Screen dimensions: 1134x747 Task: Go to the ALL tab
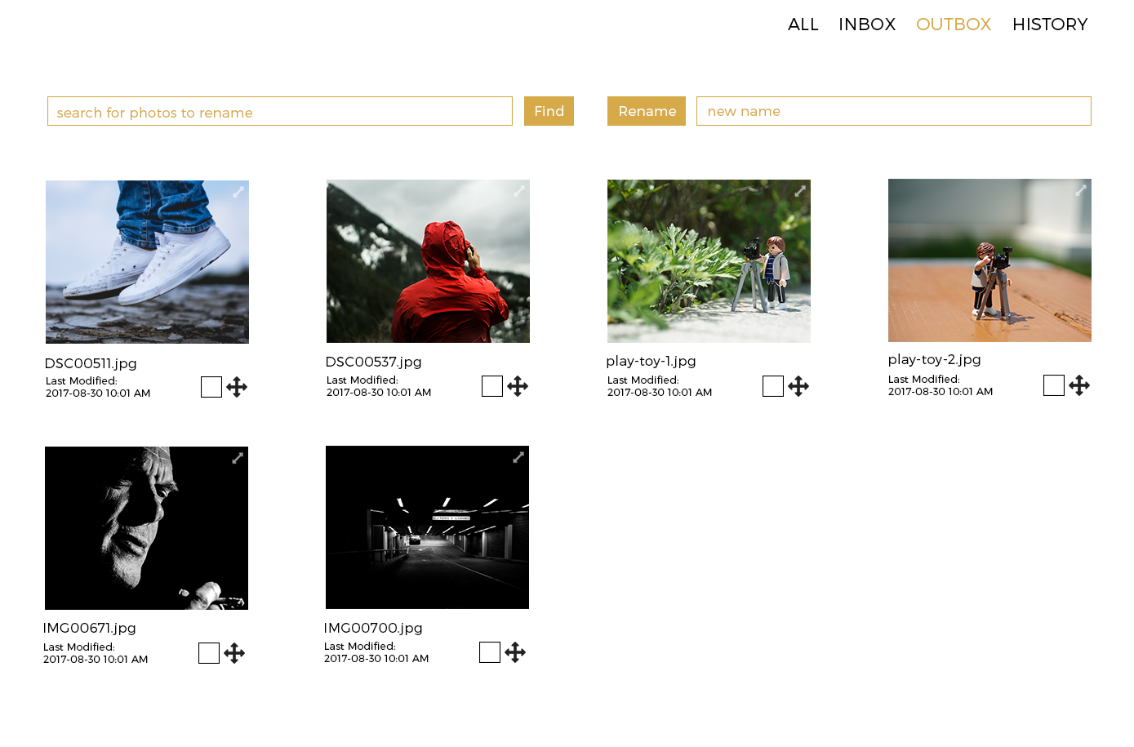click(x=803, y=24)
